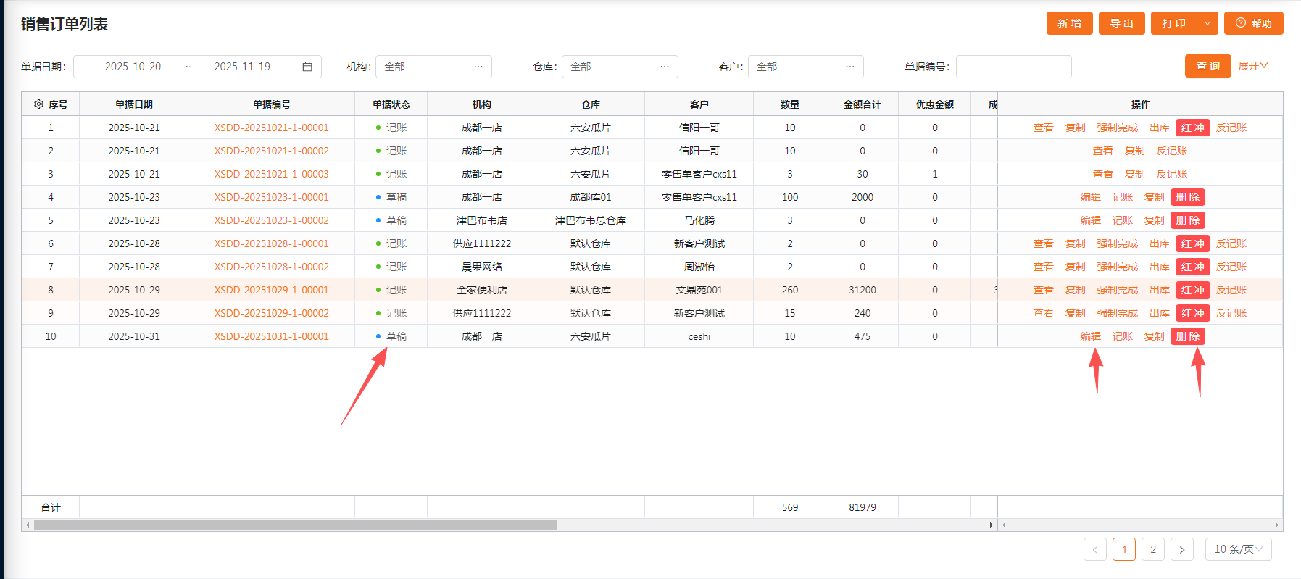Screen dimensions: 1301x579
Task: Click 编辑 for order XSDD-20251031-1-00001
Action: 1091,336
